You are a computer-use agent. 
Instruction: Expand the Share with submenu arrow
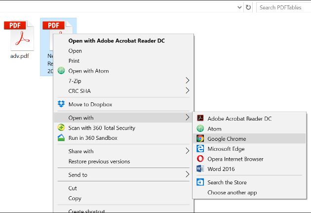[188, 151]
